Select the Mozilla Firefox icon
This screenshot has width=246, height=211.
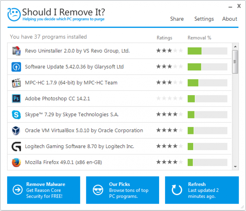coord(16,162)
